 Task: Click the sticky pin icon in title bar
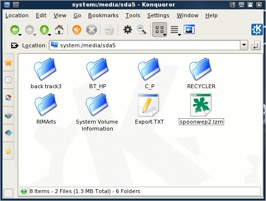pyautogui.click(x=16, y=5)
